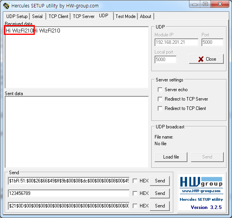Send the $1bR:51 command line
232x218 pixels.
click(160, 181)
